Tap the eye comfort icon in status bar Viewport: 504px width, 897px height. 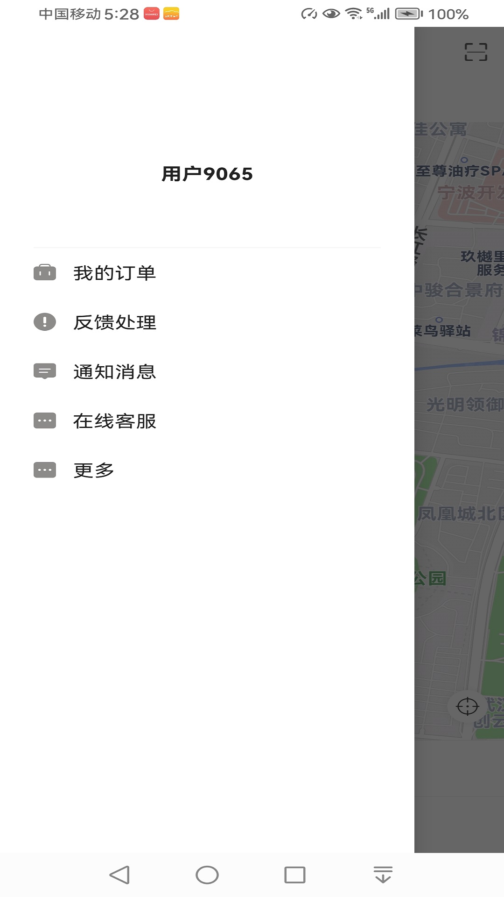click(331, 14)
